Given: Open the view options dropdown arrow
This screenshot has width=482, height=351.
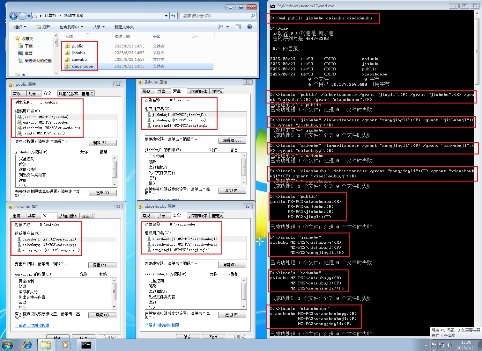Looking at the screenshot, I should [227, 27].
